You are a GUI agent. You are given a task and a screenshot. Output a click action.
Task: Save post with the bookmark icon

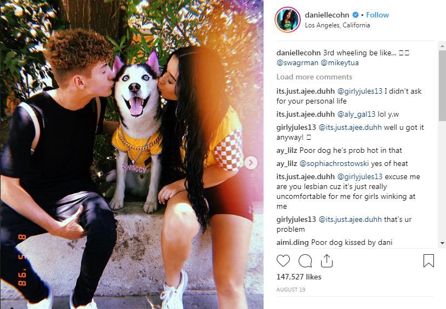pos(428,261)
